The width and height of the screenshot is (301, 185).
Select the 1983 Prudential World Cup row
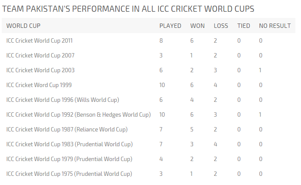pos(70,144)
